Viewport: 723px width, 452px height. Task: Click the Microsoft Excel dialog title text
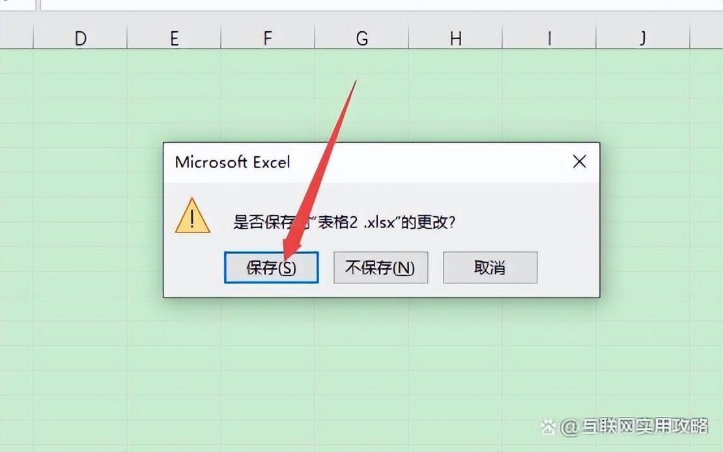click(233, 162)
